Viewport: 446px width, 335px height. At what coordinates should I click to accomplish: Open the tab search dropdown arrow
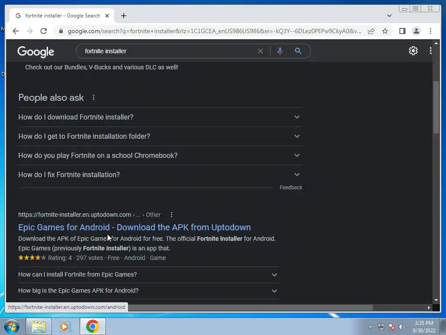point(389,16)
